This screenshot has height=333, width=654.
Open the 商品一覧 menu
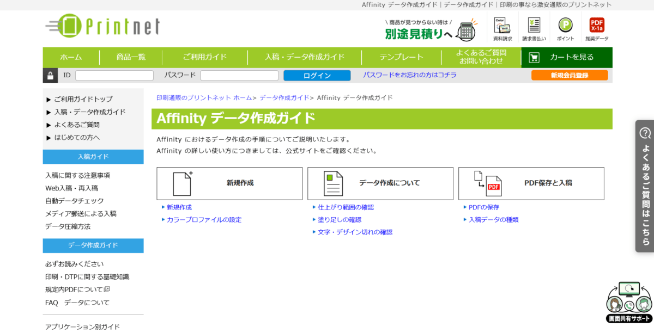click(131, 57)
